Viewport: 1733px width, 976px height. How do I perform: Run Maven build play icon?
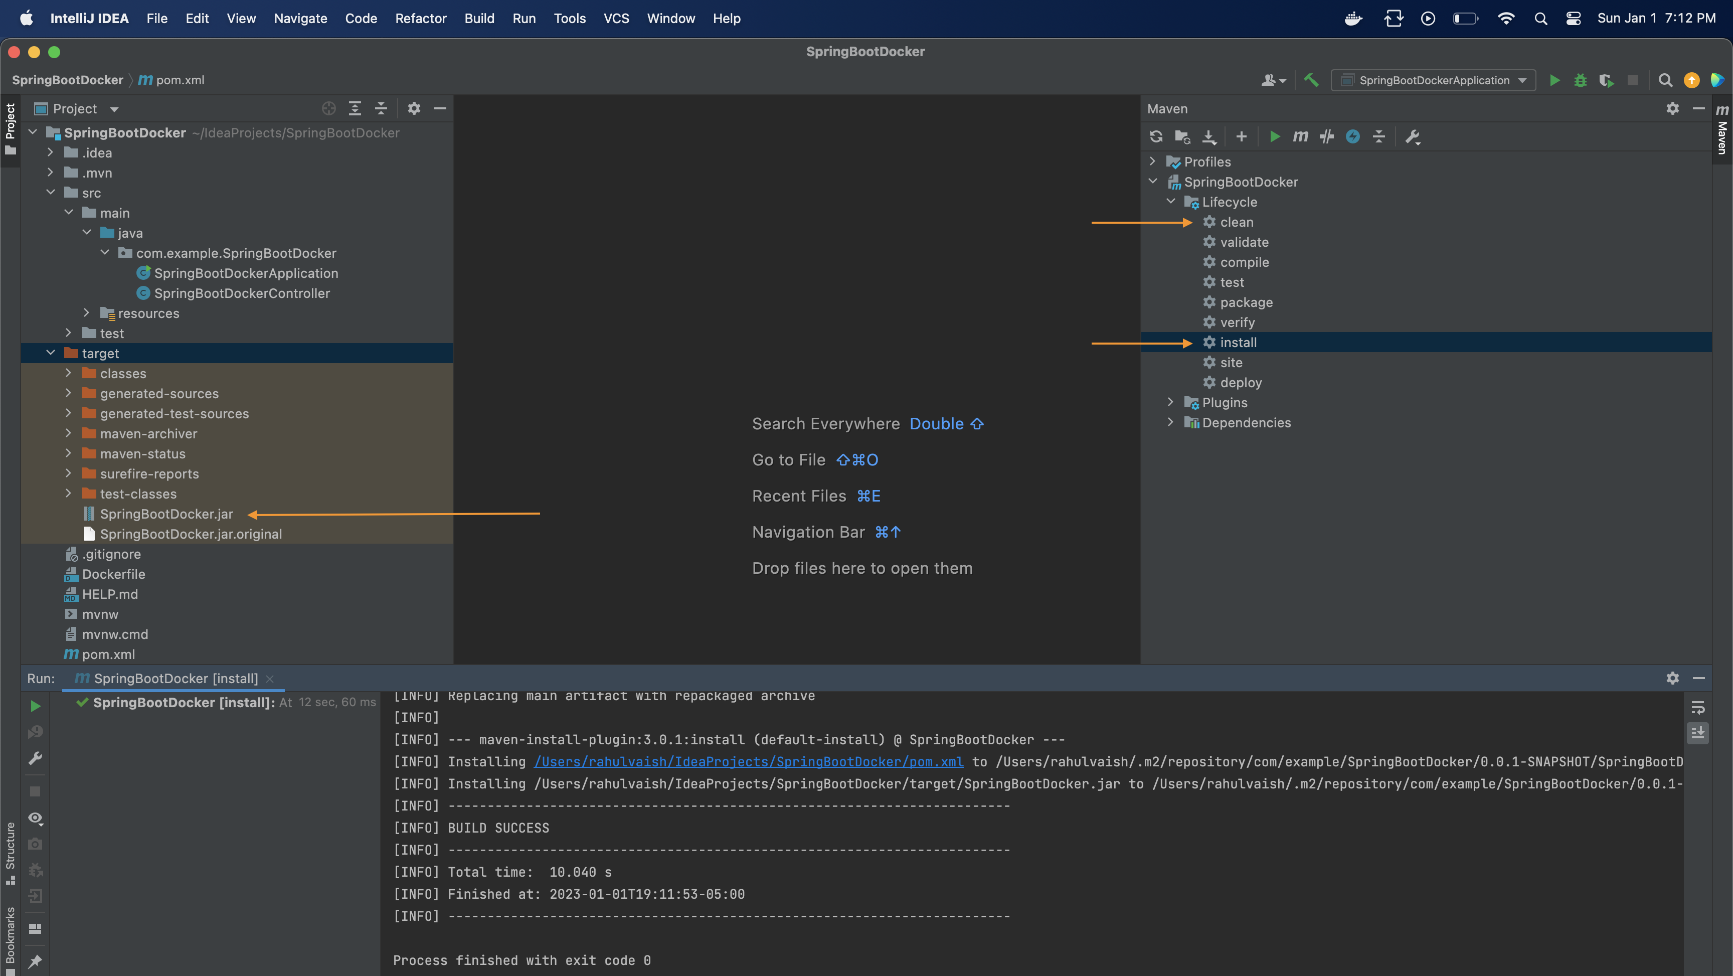1274,136
